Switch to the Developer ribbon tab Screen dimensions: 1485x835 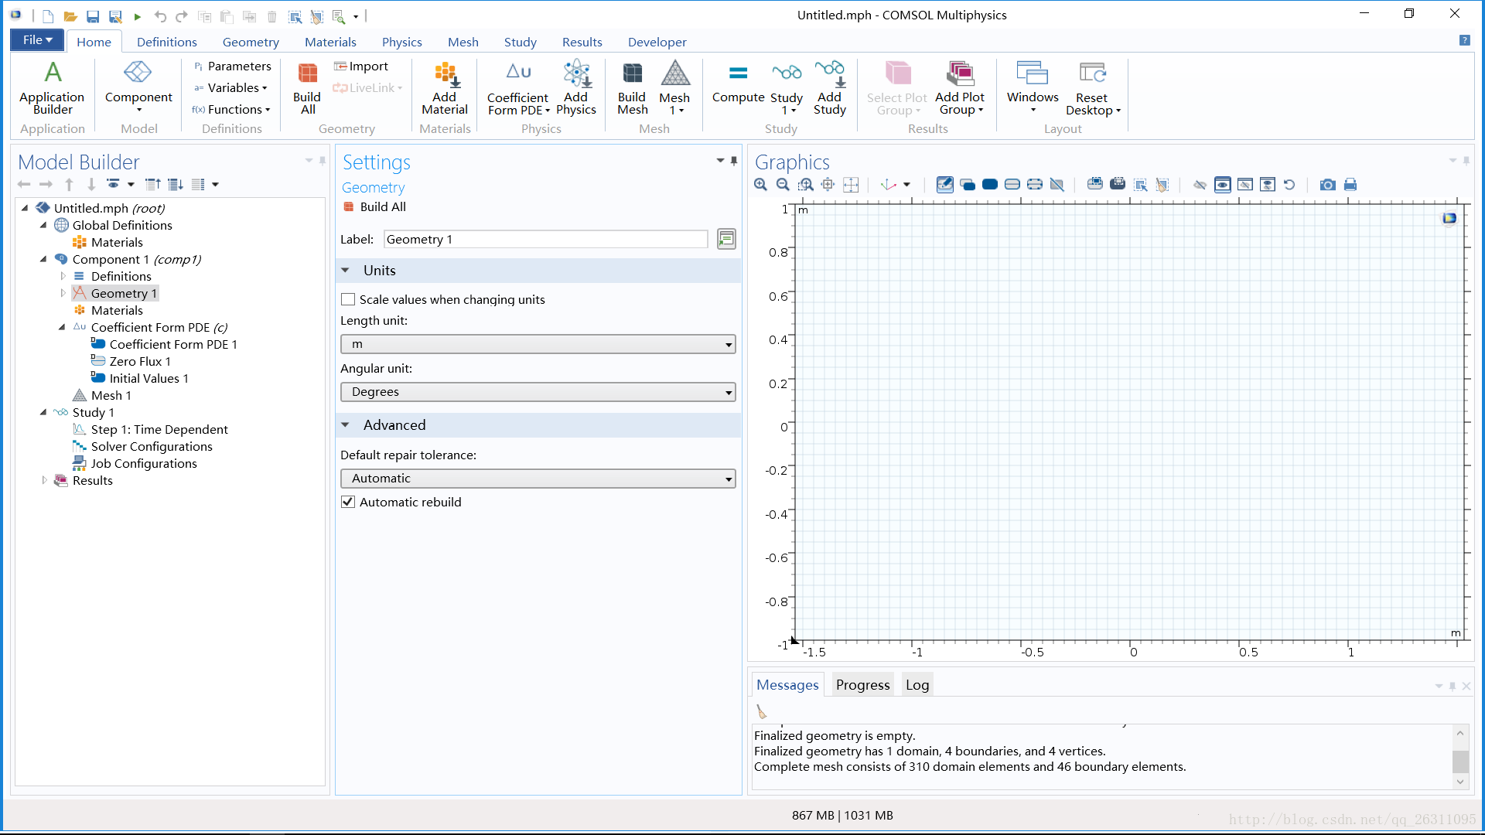pos(657,42)
